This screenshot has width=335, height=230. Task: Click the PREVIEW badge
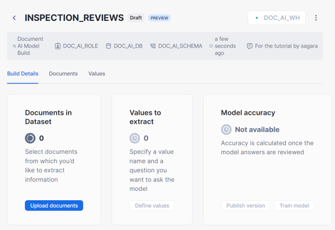[160, 18]
